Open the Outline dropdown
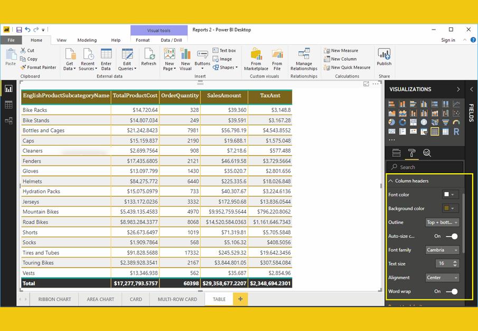The width and height of the screenshot is (478, 331). 442,222
